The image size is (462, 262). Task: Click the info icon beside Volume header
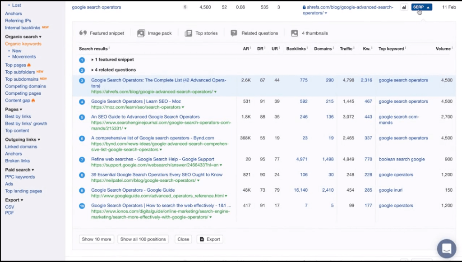tap(452, 48)
